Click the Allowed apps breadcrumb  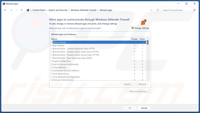[x=106, y=10]
